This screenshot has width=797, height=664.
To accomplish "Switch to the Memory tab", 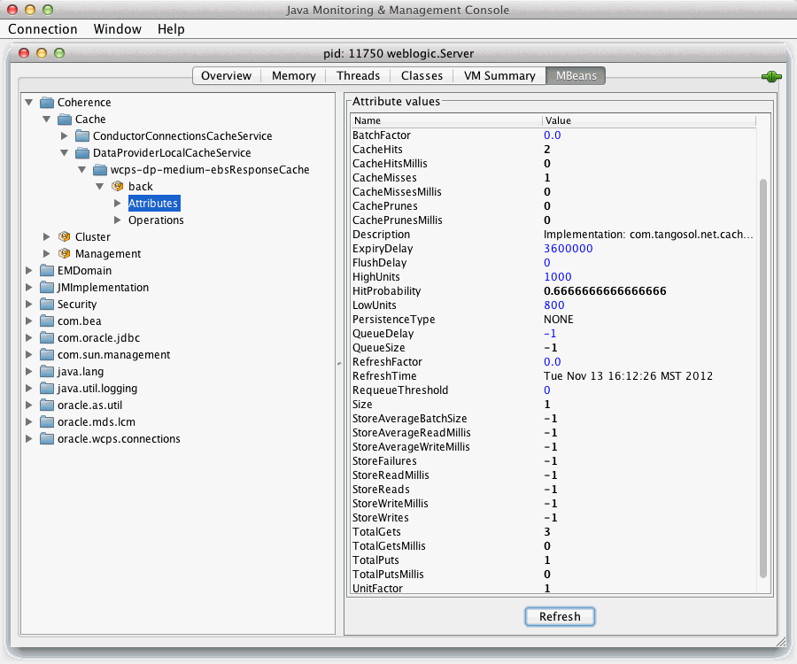I will [x=294, y=76].
